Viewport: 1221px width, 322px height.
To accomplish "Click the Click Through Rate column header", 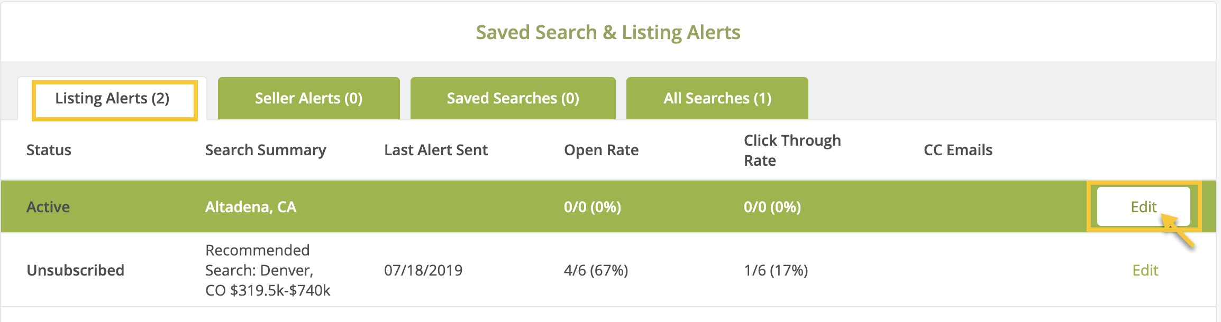I will pos(792,150).
